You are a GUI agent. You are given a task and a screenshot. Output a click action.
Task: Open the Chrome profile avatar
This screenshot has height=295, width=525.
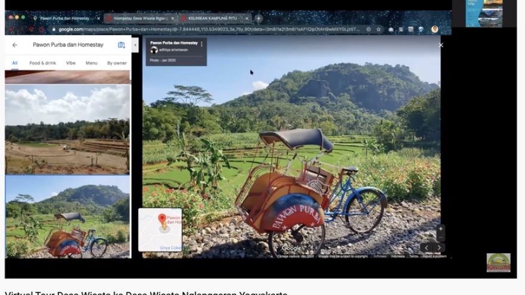pos(434,29)
